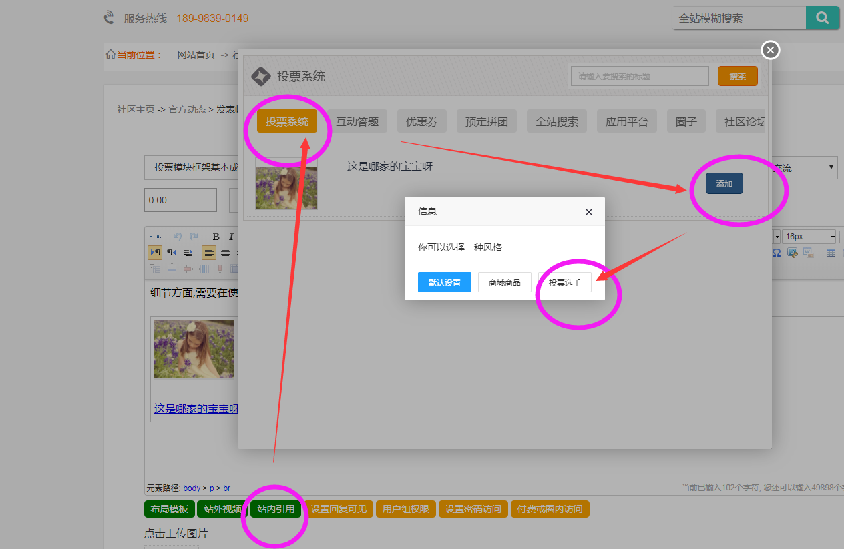Choose the 投票选手 style button
The height and width of the screenshot is (549, 844).
click(x=564, y=282)
